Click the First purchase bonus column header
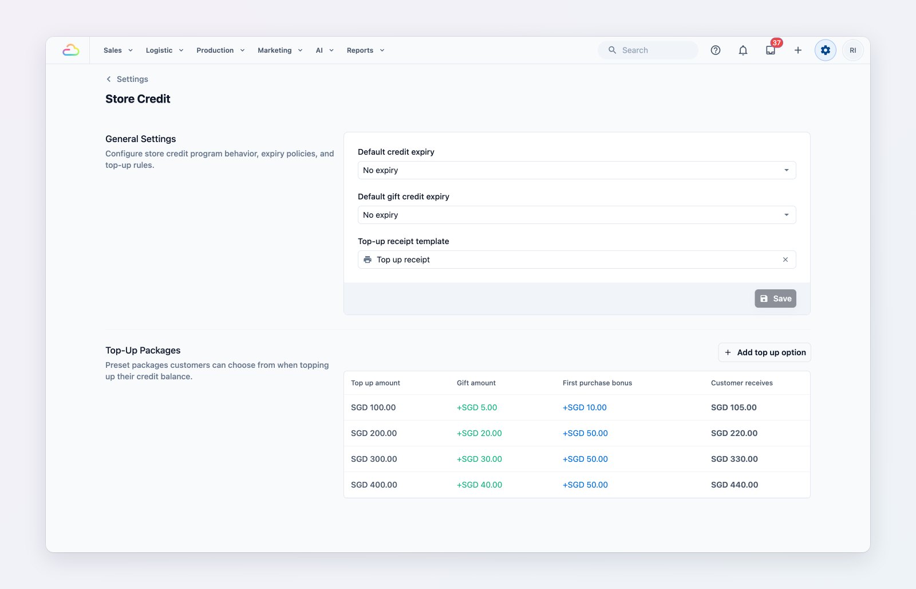 click(597, 383)
